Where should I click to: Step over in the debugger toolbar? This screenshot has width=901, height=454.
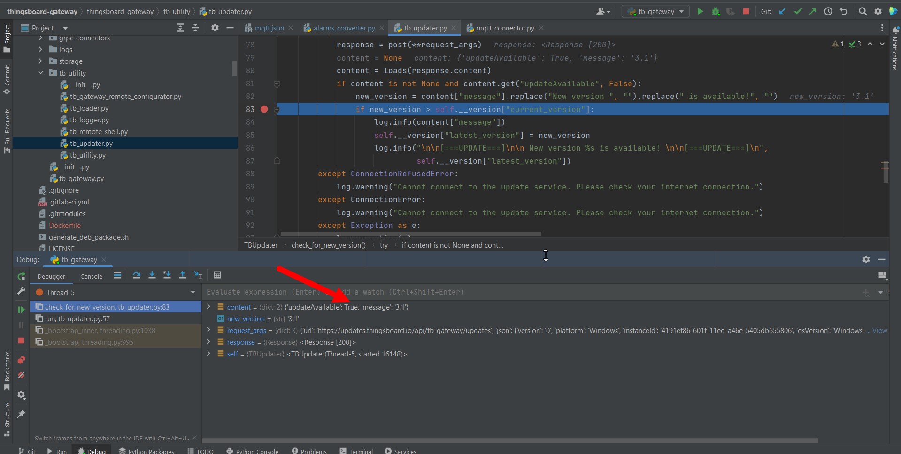click(137, 275)
